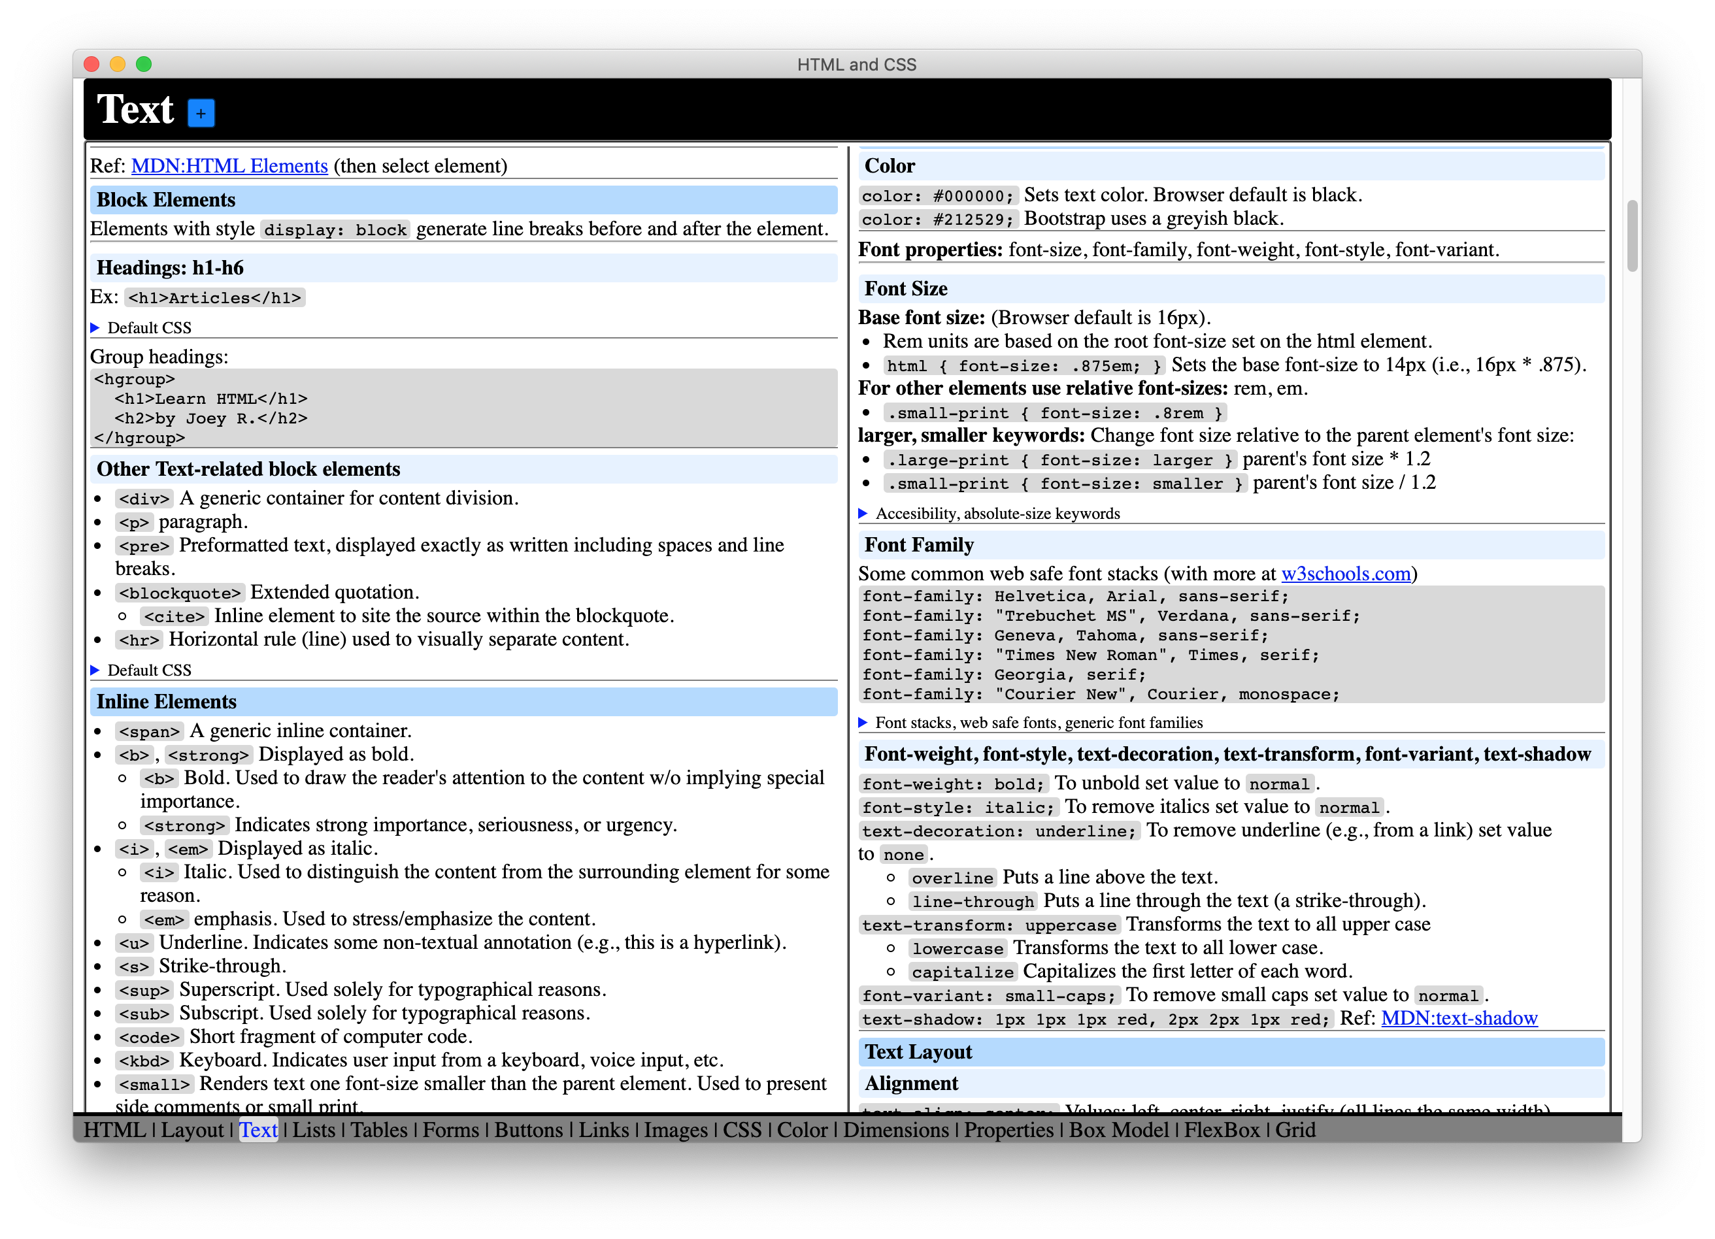Go to the Grid page in bottom nav
This screenshot has height=1239, width=1715.
[1295, 1129]
